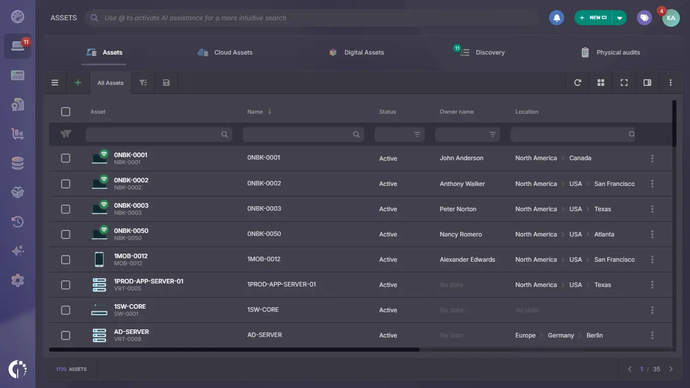
Task: Open the assets laptop icon with badge 11
Action: (x=18, y=46)
